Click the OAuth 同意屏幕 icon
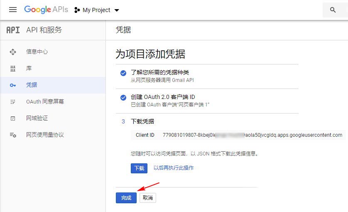 (13, 102)
